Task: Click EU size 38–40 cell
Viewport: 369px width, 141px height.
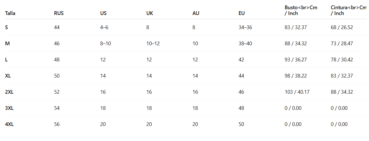Action: 245,44
